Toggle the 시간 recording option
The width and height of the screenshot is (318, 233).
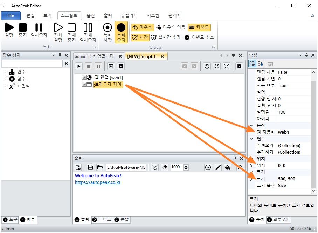pos(140,38)
